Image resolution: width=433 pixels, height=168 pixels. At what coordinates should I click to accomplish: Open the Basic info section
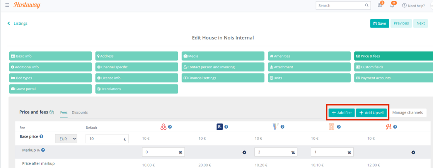point(50,56)
